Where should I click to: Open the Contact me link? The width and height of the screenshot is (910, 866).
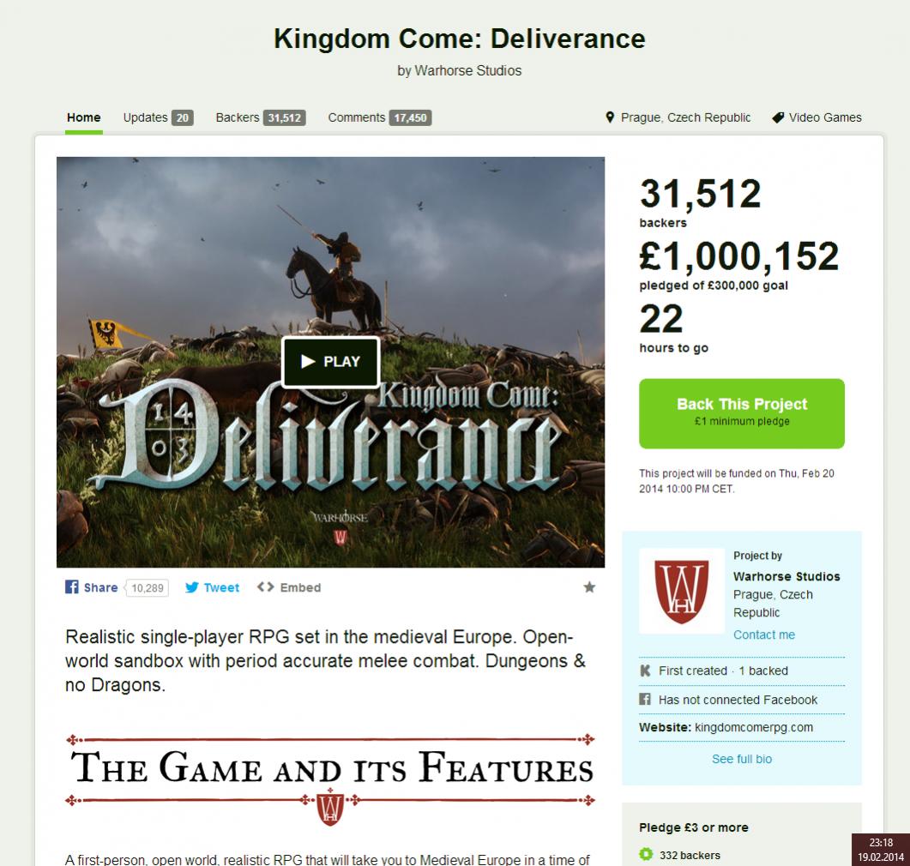[763, 634]
